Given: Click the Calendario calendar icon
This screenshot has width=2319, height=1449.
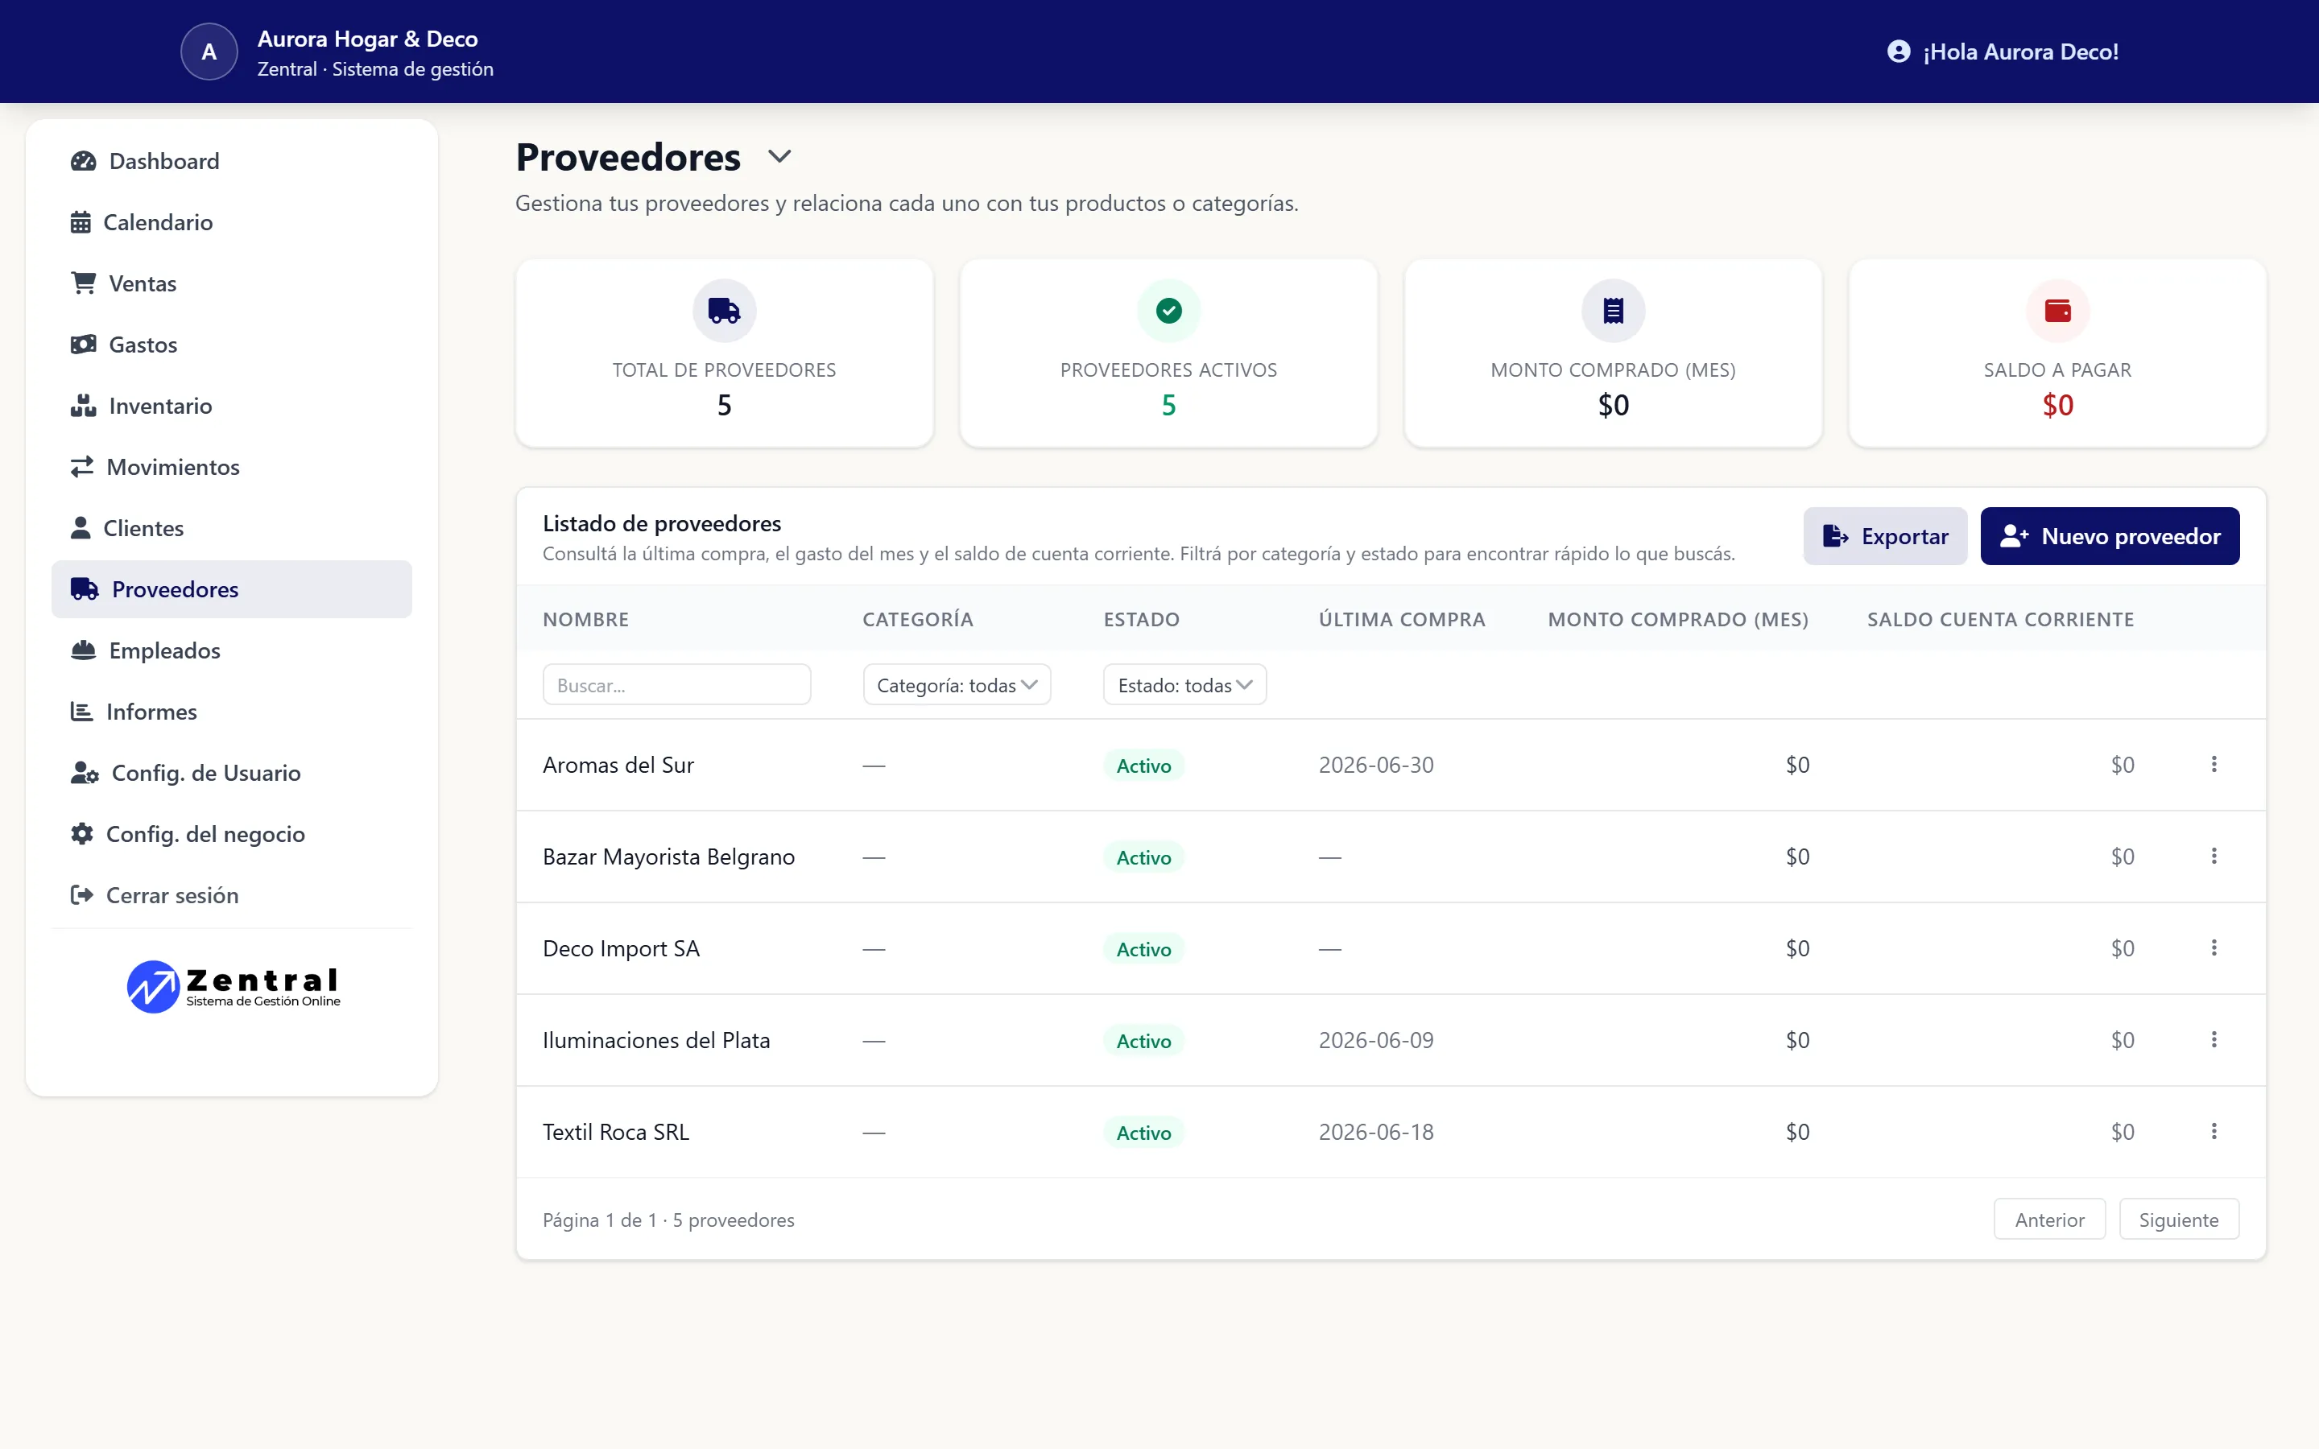Looking at the screenshot, I should [x=81, y=222].
